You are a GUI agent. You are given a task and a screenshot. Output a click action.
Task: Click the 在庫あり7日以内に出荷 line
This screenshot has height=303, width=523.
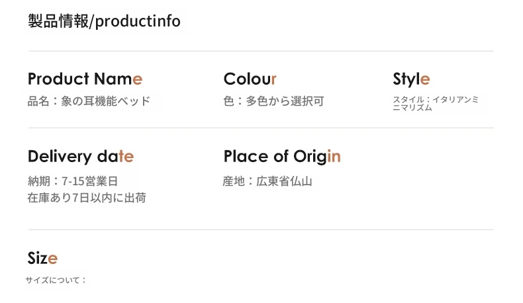coord(87,198)
